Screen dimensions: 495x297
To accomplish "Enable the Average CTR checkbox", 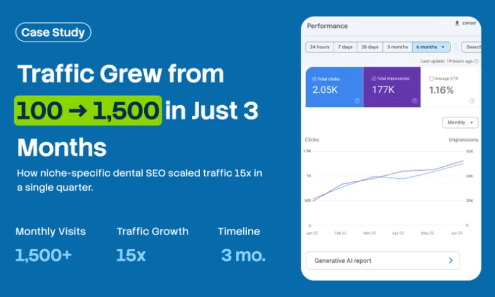I will pos(431,79).
